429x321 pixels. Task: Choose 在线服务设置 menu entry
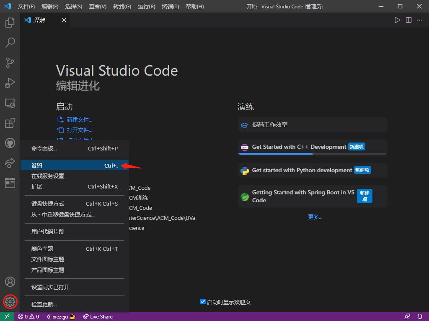pyautogui.click(x=75, y=176)
